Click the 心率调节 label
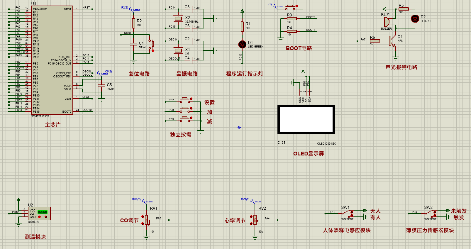The height and width of the screenshot is (249, 471). click(235, 221)
